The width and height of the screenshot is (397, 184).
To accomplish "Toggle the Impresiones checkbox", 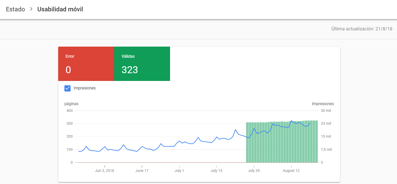I will tap(67, 88).
